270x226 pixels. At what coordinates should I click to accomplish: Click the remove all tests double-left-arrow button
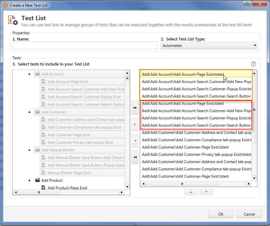point(135,157)
